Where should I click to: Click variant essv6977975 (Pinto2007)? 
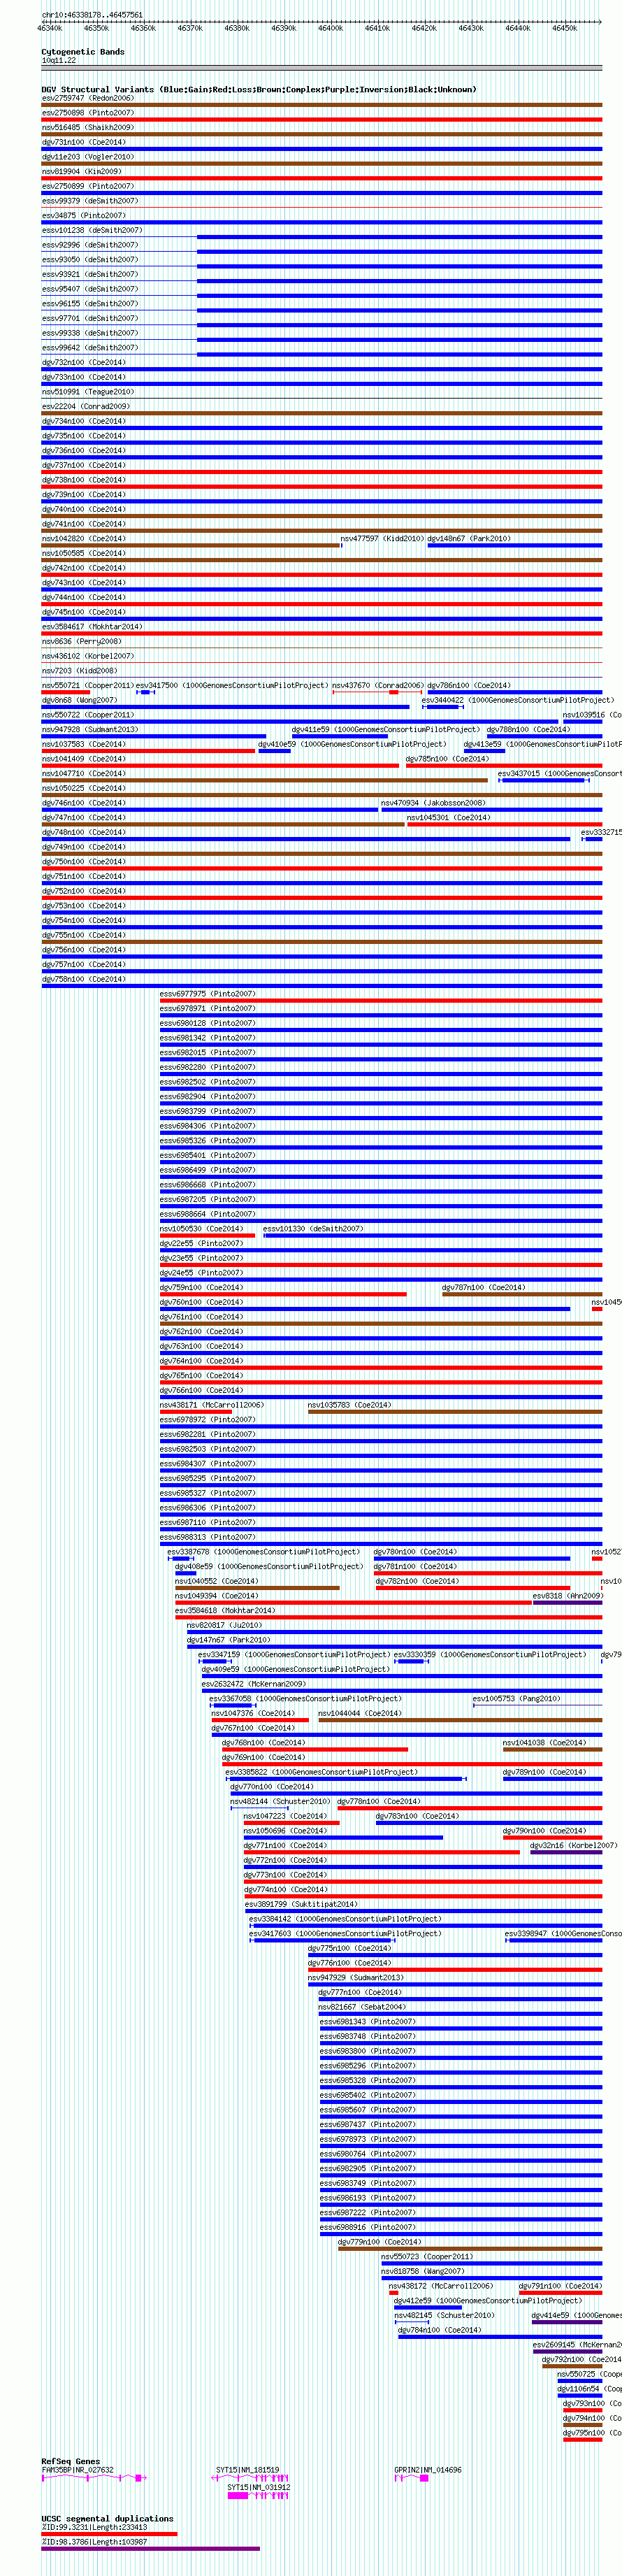(x=381, y=1000)
